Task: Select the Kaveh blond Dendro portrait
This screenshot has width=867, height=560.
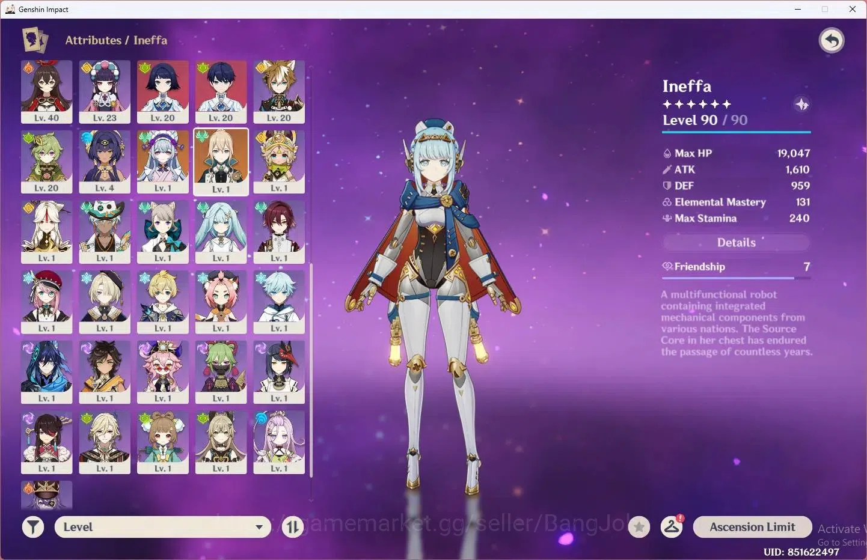Action: click(x=105, y=442)
